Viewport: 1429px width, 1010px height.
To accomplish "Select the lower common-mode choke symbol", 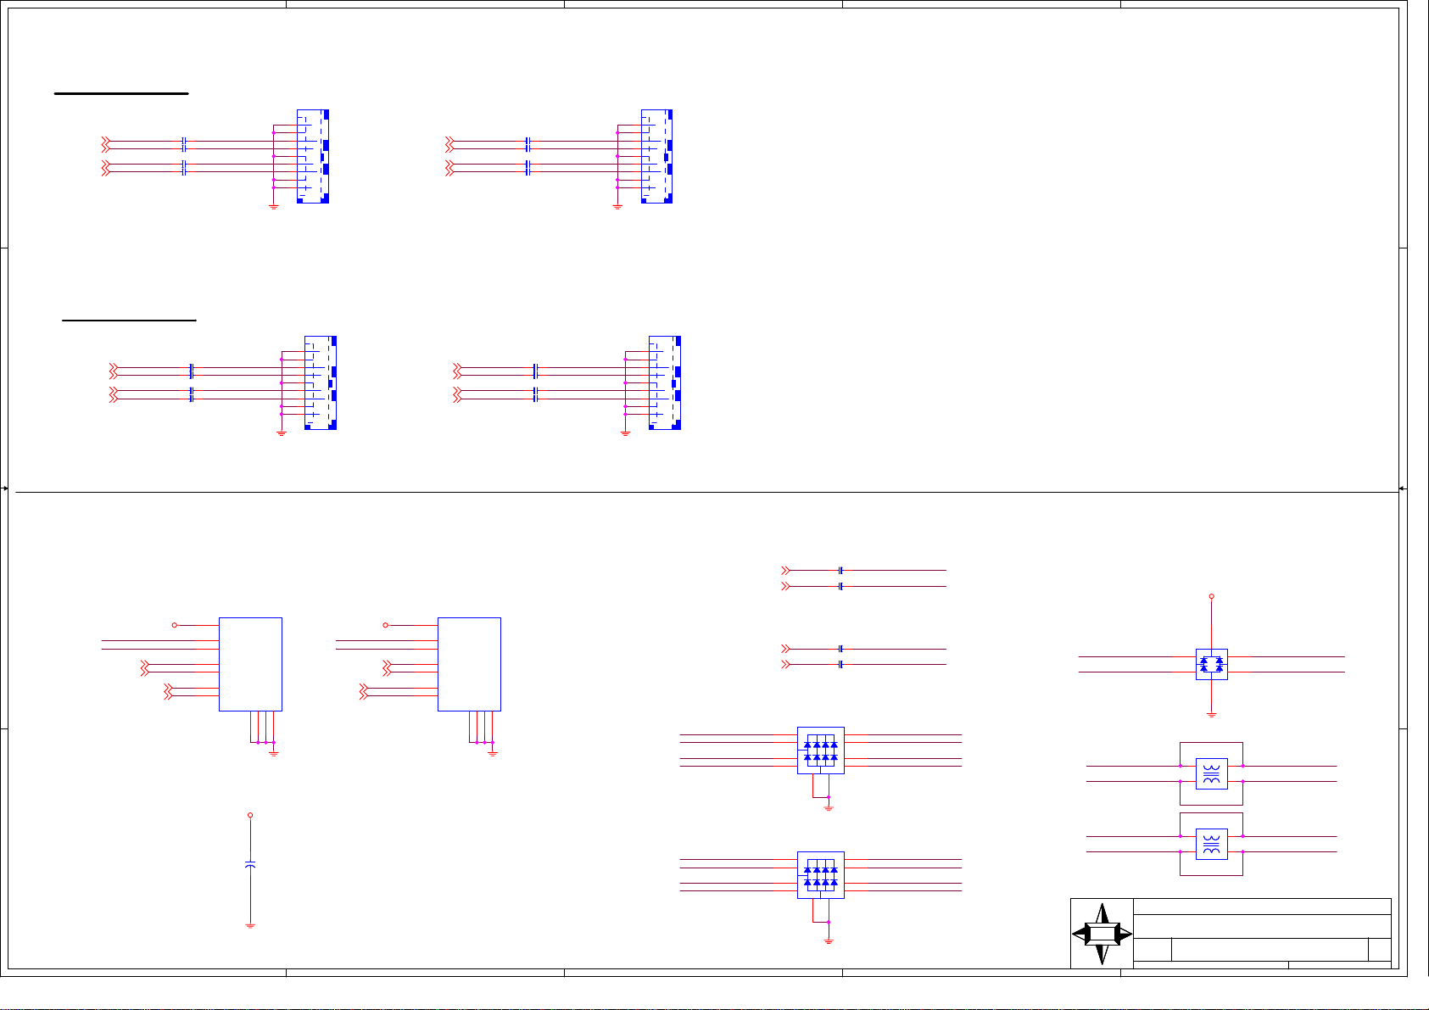I will pyautogui.click(x=1211, y=844).
